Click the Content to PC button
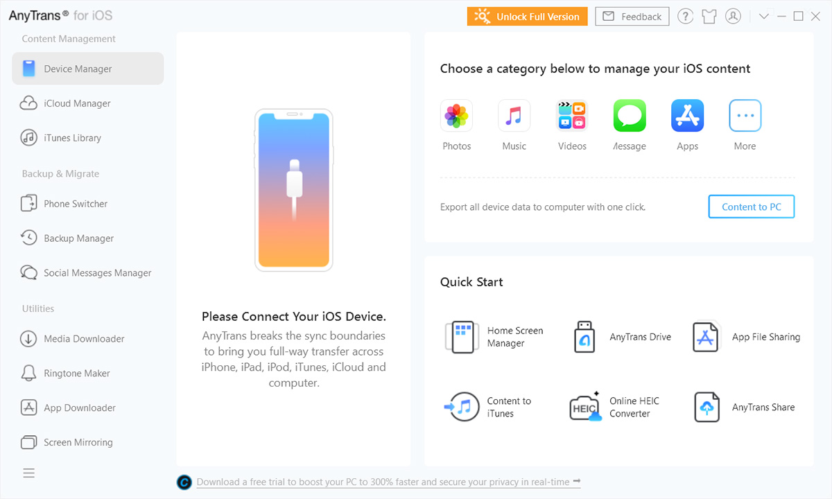Viewport: 832px width, 499px height. [752, 207]
